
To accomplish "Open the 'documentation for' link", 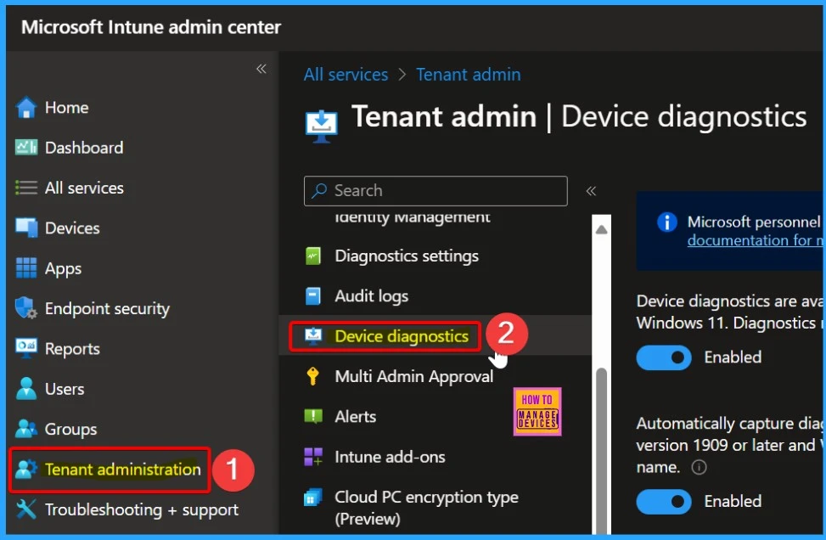I will pos(755,240).
